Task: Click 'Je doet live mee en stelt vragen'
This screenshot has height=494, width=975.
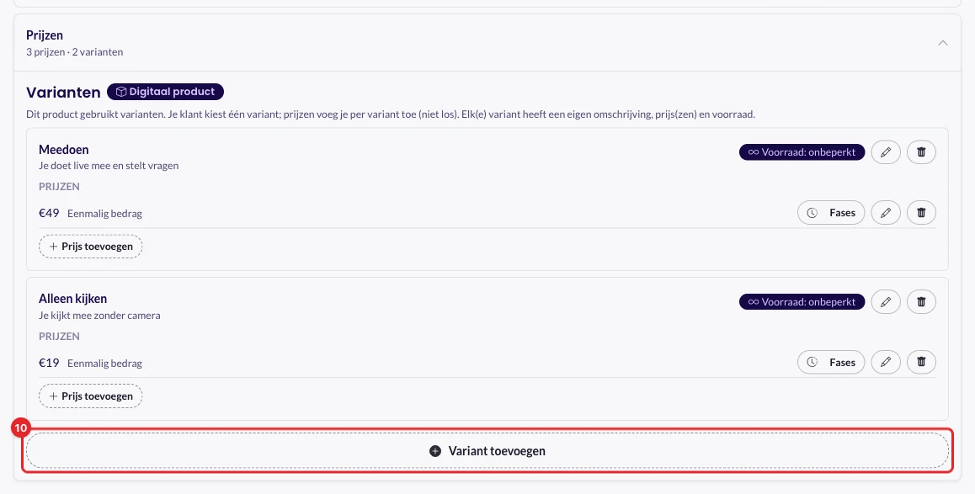Action: pos(109,166)
